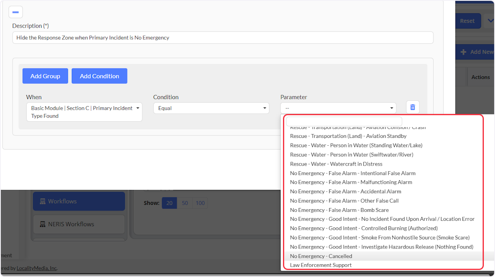
Task: Click the Actions column header
Action: coord(481,77)
